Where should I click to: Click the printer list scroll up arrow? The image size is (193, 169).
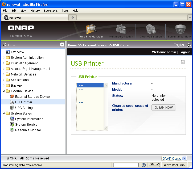pyautogui.click(x=106, y=85)
